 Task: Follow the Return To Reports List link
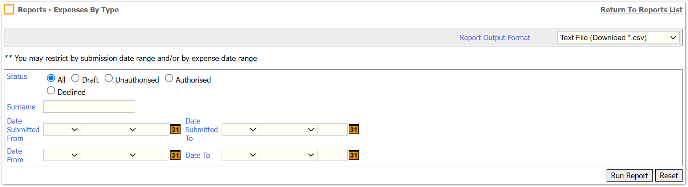coord(642,10)
